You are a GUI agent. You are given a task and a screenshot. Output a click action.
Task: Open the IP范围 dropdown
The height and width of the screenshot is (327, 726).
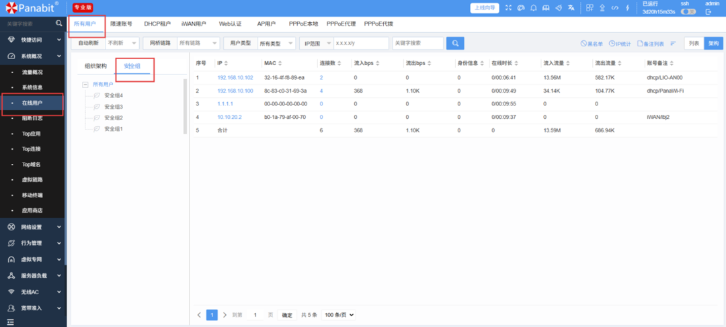point(317,43)
